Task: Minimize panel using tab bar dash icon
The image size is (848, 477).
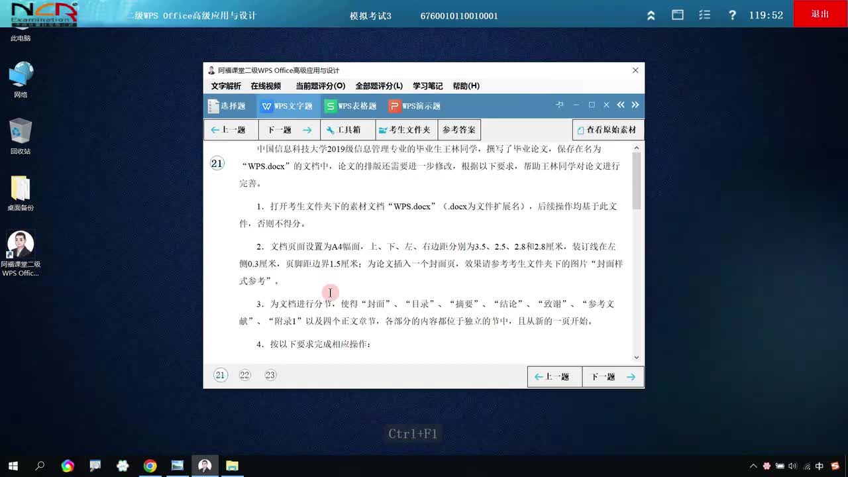Action: pos(576,105)
